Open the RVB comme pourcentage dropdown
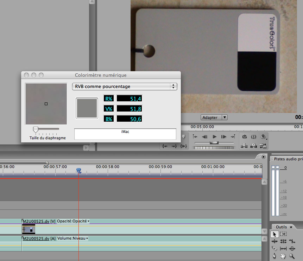Screen dimensions: 303x261 (x=125, y=87)
